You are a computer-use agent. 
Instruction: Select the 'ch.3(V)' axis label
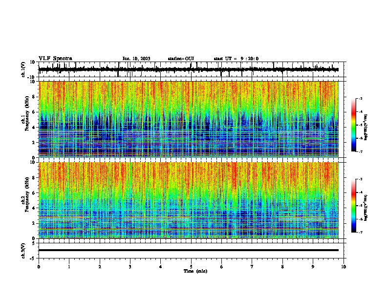(x=23, y=251)
